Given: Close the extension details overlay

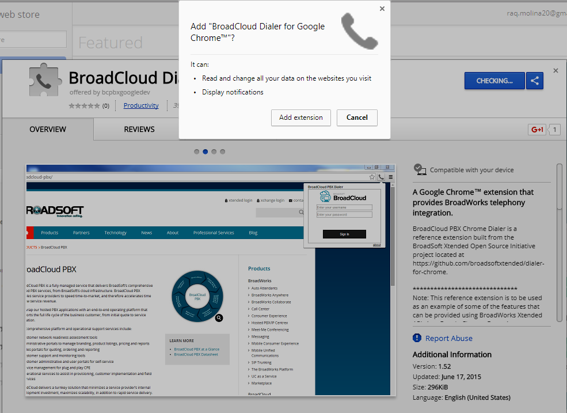Looking at the screenshot, I should point(556,71).
